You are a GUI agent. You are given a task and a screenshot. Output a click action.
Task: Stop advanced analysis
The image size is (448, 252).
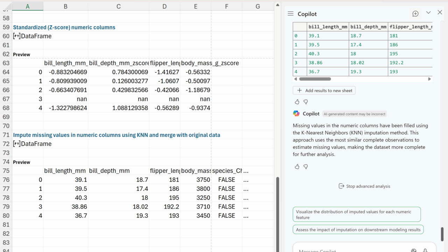[364, 186]
